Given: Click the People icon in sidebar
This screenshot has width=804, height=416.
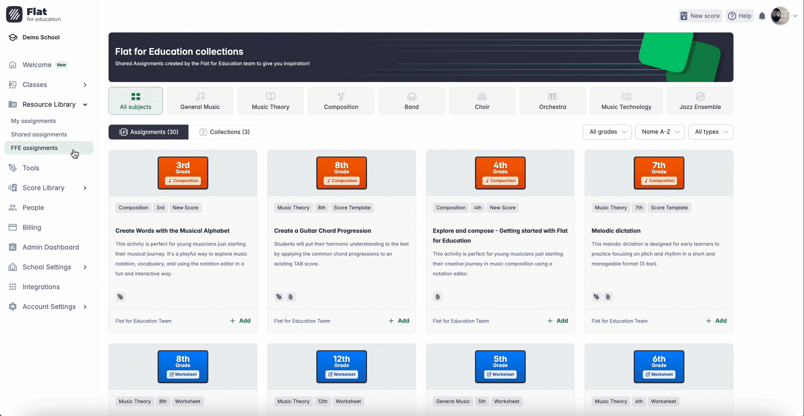Looking at the screenshot, I should point(13,208).
